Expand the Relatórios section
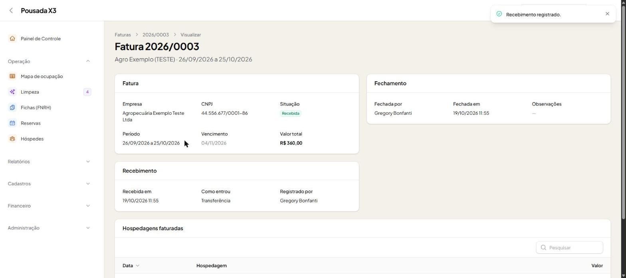 (x=88, y=162)
